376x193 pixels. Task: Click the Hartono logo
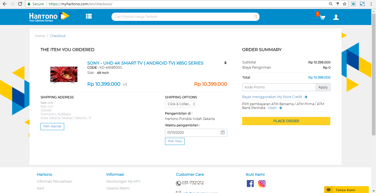coord(49,16)
